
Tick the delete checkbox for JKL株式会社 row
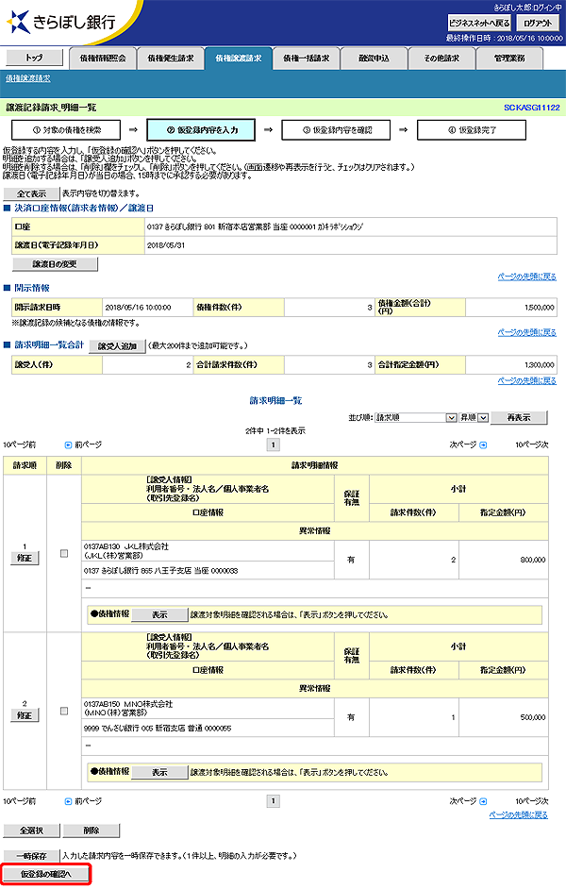click(64, 553)
